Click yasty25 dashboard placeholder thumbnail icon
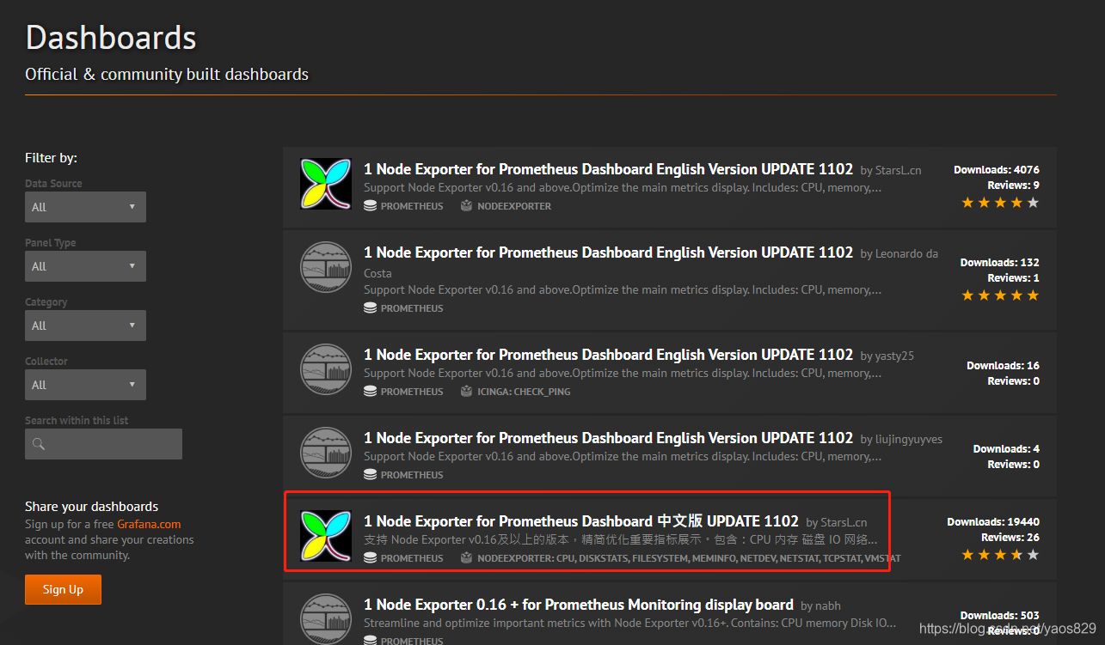 coord(326,369)
